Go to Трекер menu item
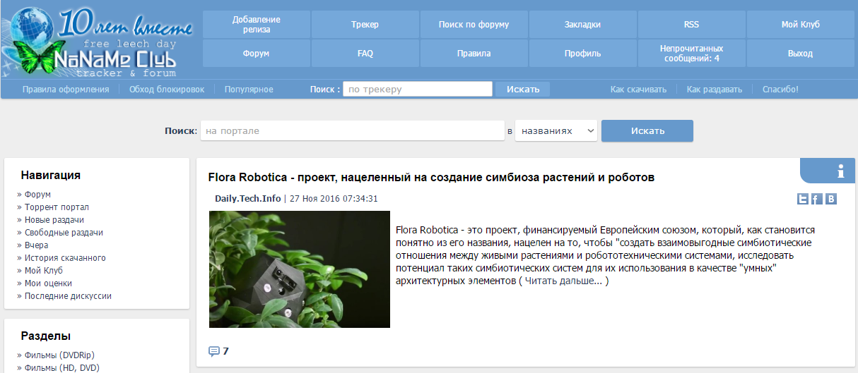 pyautogui.click(x=365, y=25)
